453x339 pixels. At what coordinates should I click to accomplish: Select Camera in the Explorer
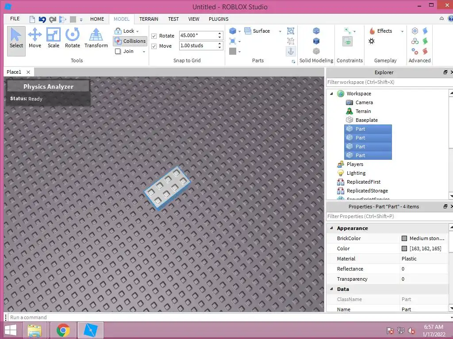(x=364, y=102)
